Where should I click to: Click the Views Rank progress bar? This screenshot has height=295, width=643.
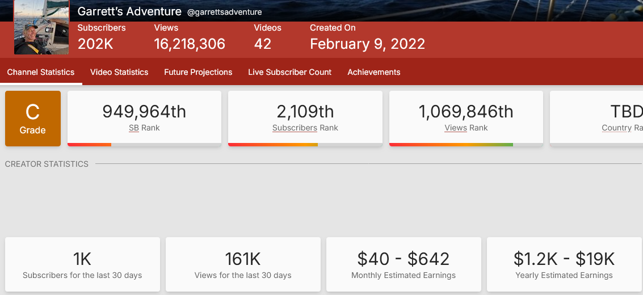click(x=465, y=145)
